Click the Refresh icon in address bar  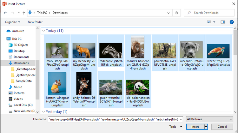[177, 13]
